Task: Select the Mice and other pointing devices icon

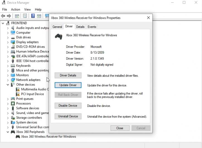Action: (13, 70)
